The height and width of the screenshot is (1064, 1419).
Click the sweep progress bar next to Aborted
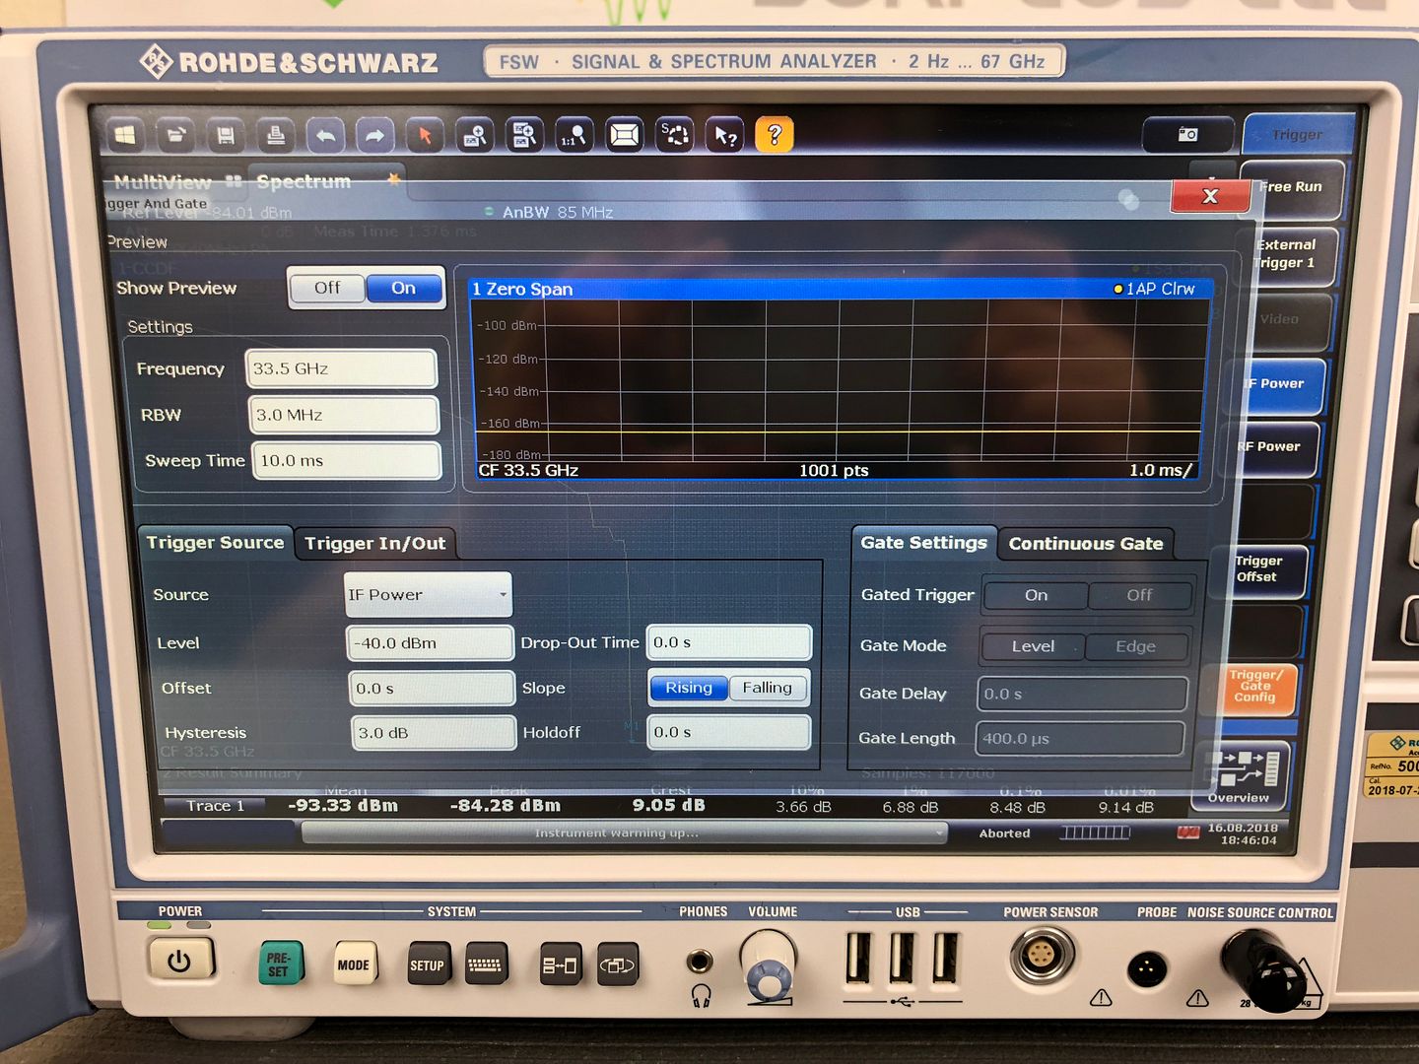click(x=1095, y=833)
